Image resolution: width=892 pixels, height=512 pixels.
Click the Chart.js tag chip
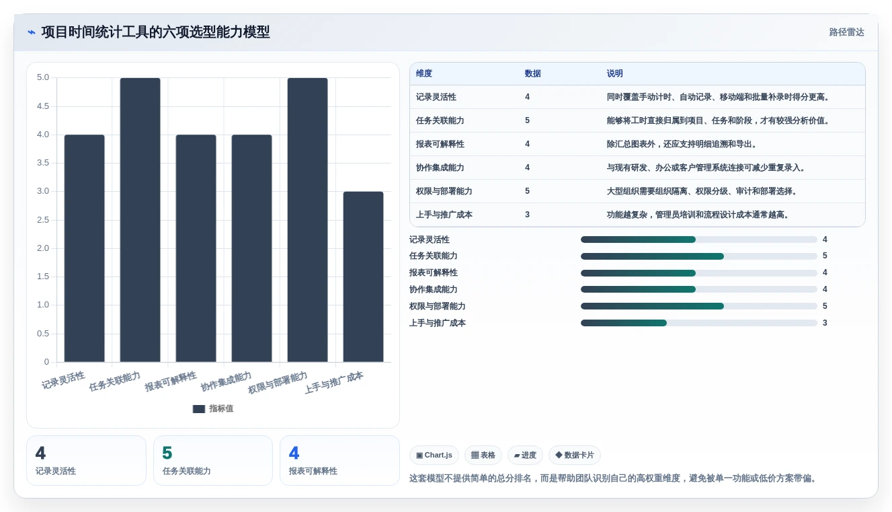434,455
